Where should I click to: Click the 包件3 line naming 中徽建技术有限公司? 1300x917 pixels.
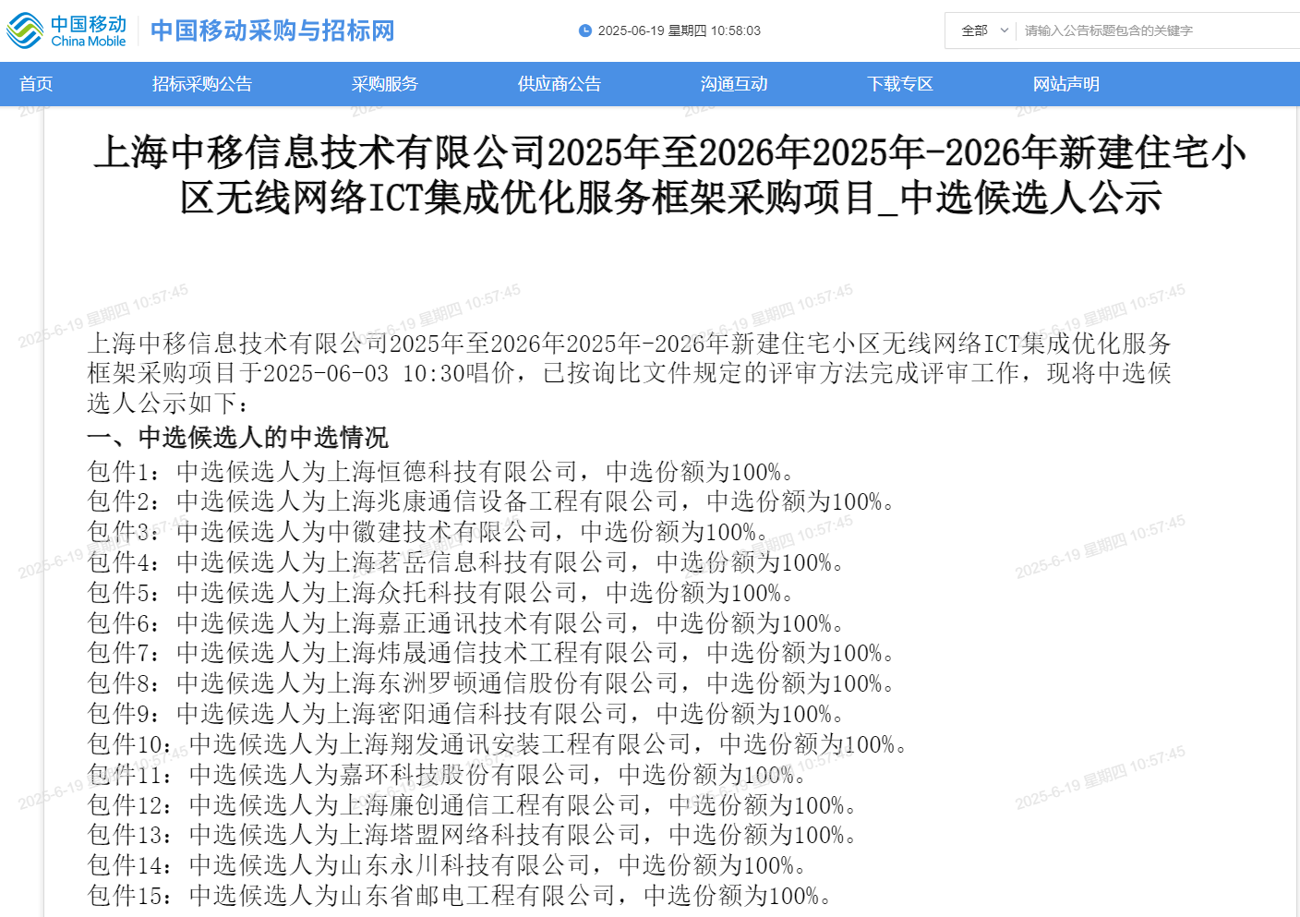click(x=428, y=532)
